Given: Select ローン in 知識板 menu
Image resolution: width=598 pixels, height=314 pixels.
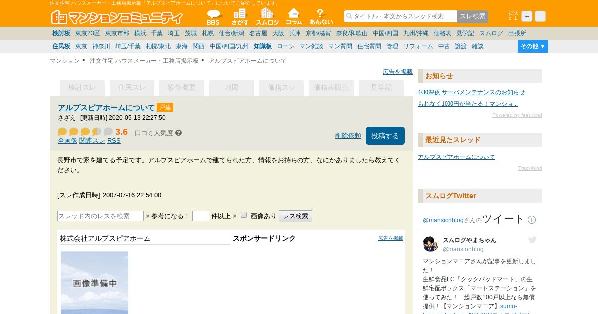Looking at the screenshot, I should 286,46.
